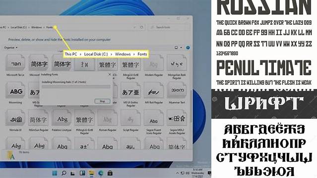This screenshot has height=178, width=317.
Task: Open taskbar Search magnifier icon
Action: click(64, 173)
